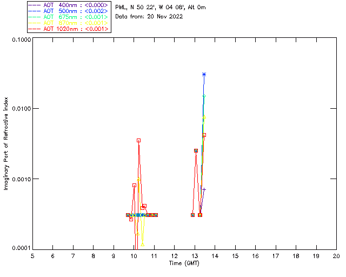Viewport: 346px width, 277px height.
Task: Click the 'Imaginary Part of Refractive index' axis title
Action: (6, 143)
